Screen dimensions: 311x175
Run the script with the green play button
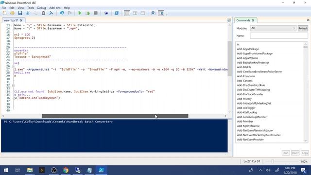[80, 13]
